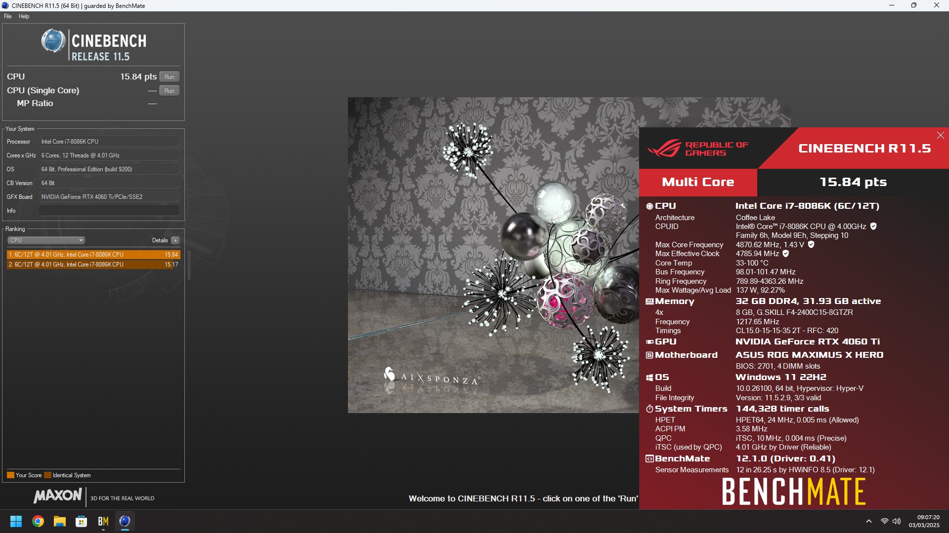Open the volume tray icon
Viewport: 949px width, 533px height.
point(897,521)
